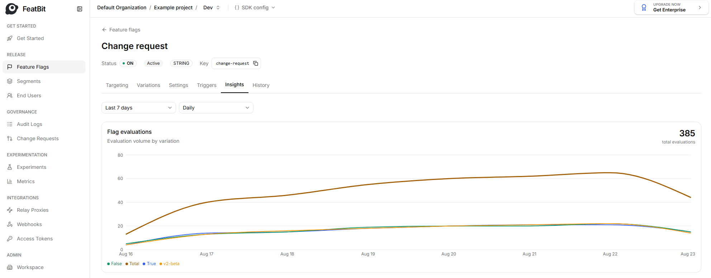Click the STRING type badge
This screenshot has width=711, height=278.
(181, 63)
